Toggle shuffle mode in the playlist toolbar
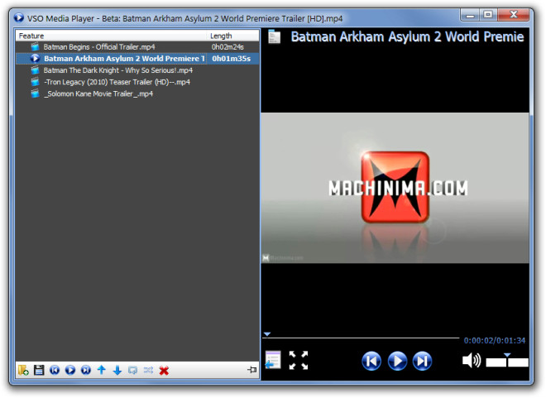This screenshot has height=398, width=546. pyautogui.click(x=148, y=370)
